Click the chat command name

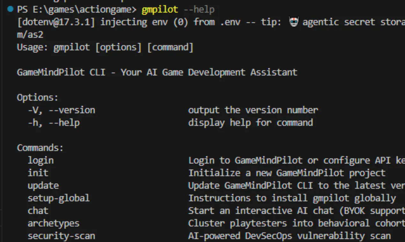[x=38, y=211]
